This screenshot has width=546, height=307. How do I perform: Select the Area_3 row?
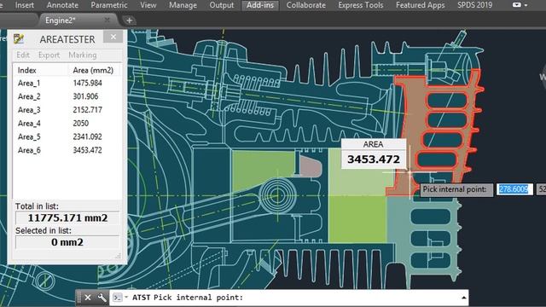click(x=67, y=110)
